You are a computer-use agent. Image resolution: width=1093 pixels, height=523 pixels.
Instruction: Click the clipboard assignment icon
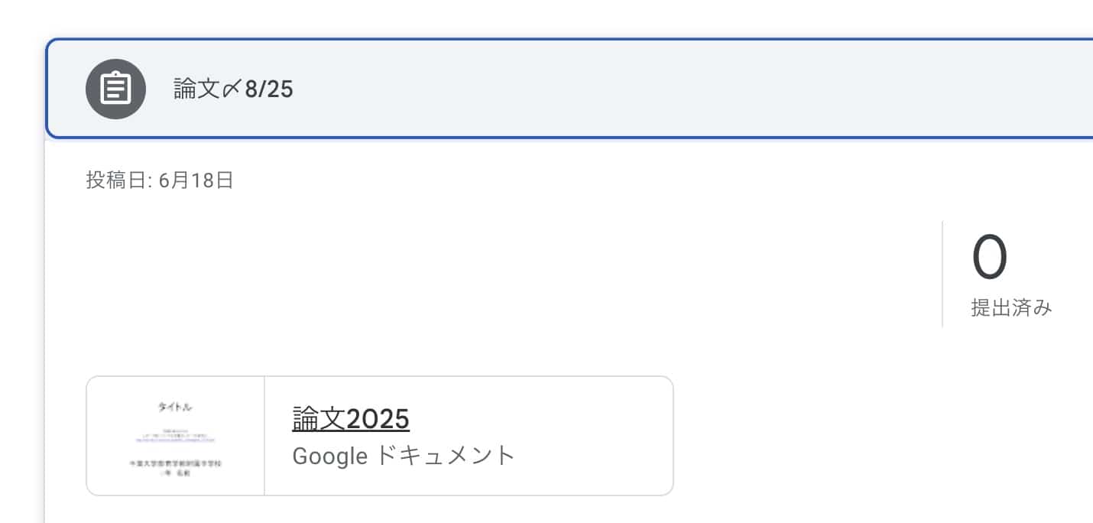(x=115, y=89)
